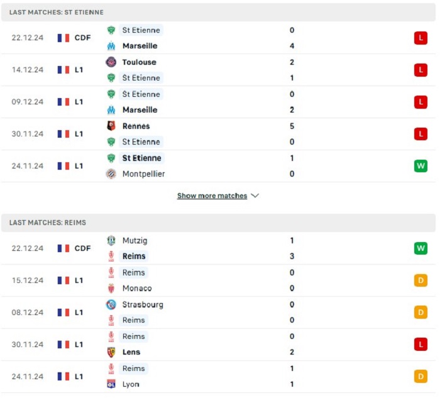Click the Last Matches: Reims section header
Screen dimensions: 440x398
(219, 223)
